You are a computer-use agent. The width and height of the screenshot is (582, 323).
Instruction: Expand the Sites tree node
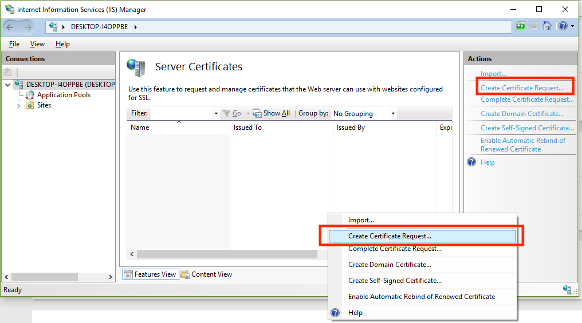pos(18,106)
